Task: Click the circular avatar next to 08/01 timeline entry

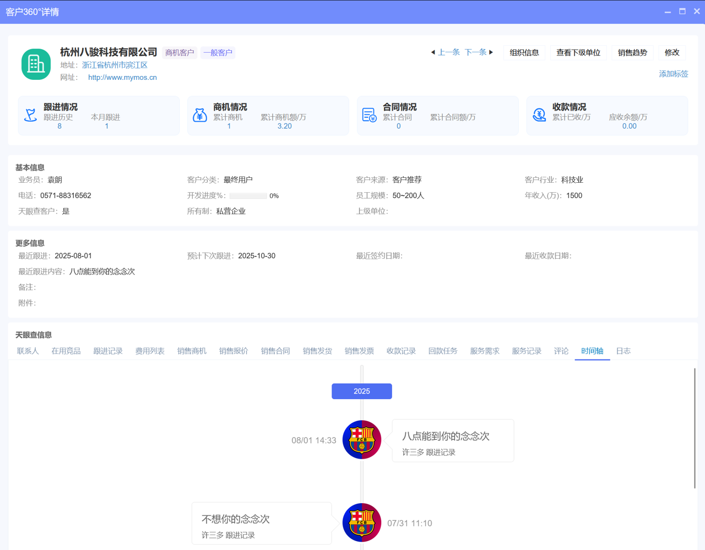Action: 362,439
